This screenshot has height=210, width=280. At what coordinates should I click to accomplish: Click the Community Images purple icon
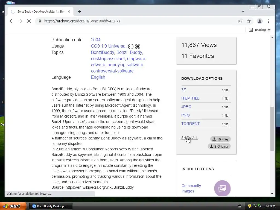pos(222,188)
